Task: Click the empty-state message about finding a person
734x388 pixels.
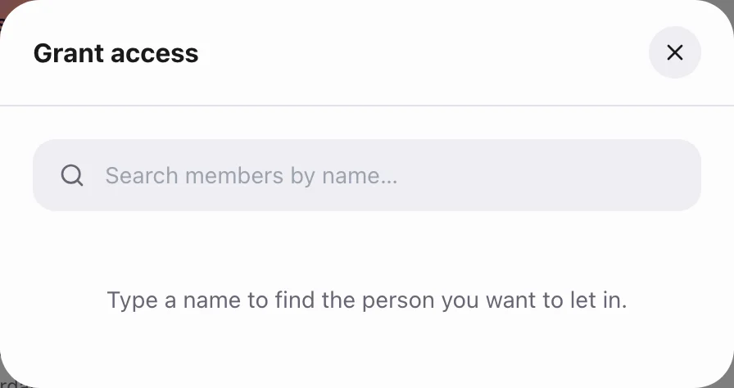Action: (x=367, y=300)
